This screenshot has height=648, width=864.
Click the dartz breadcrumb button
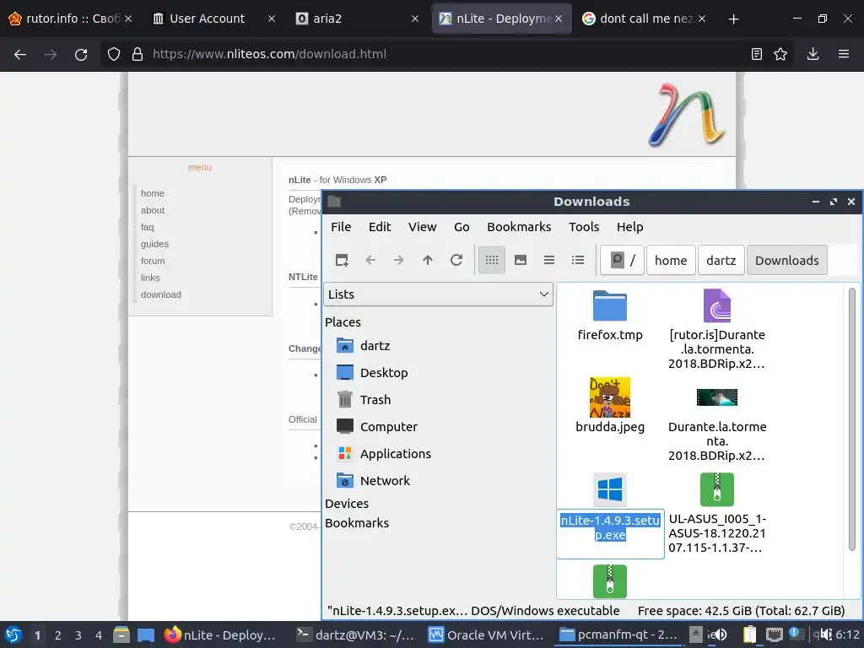(x=721, y=260)
